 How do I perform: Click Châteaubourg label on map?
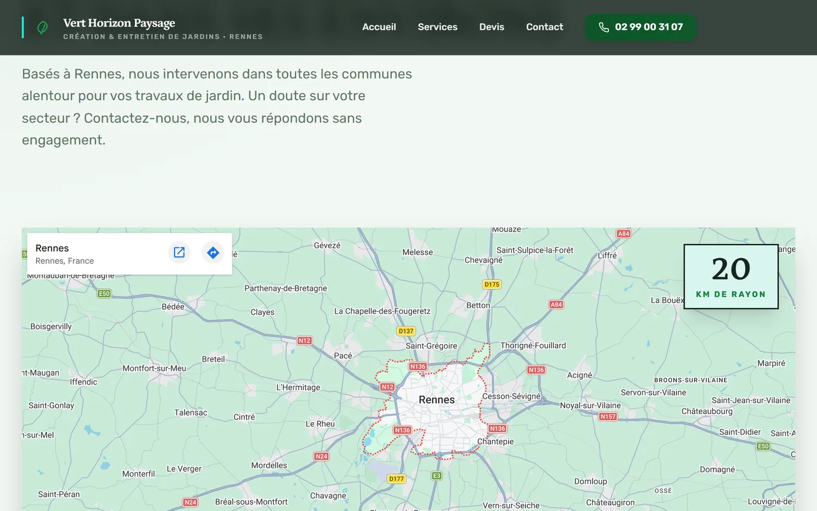click(x=707, y=411)
